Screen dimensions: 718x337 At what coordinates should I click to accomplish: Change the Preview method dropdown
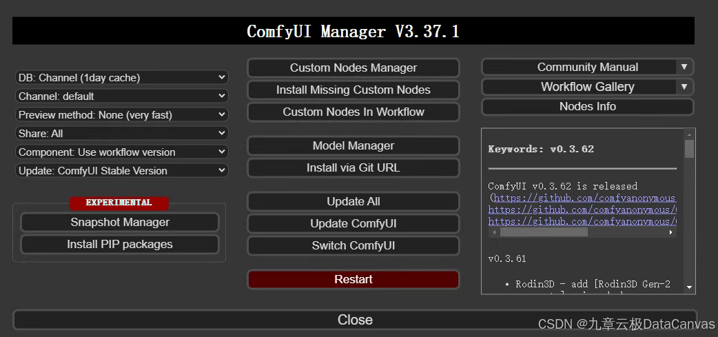(x=122, y=114)
